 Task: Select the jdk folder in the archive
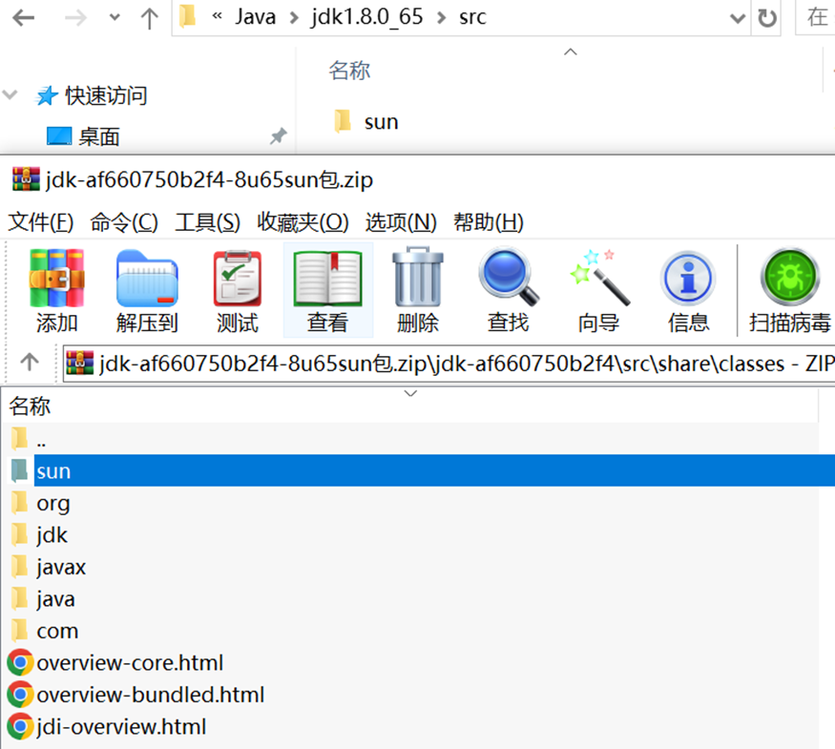click(410, 534)
